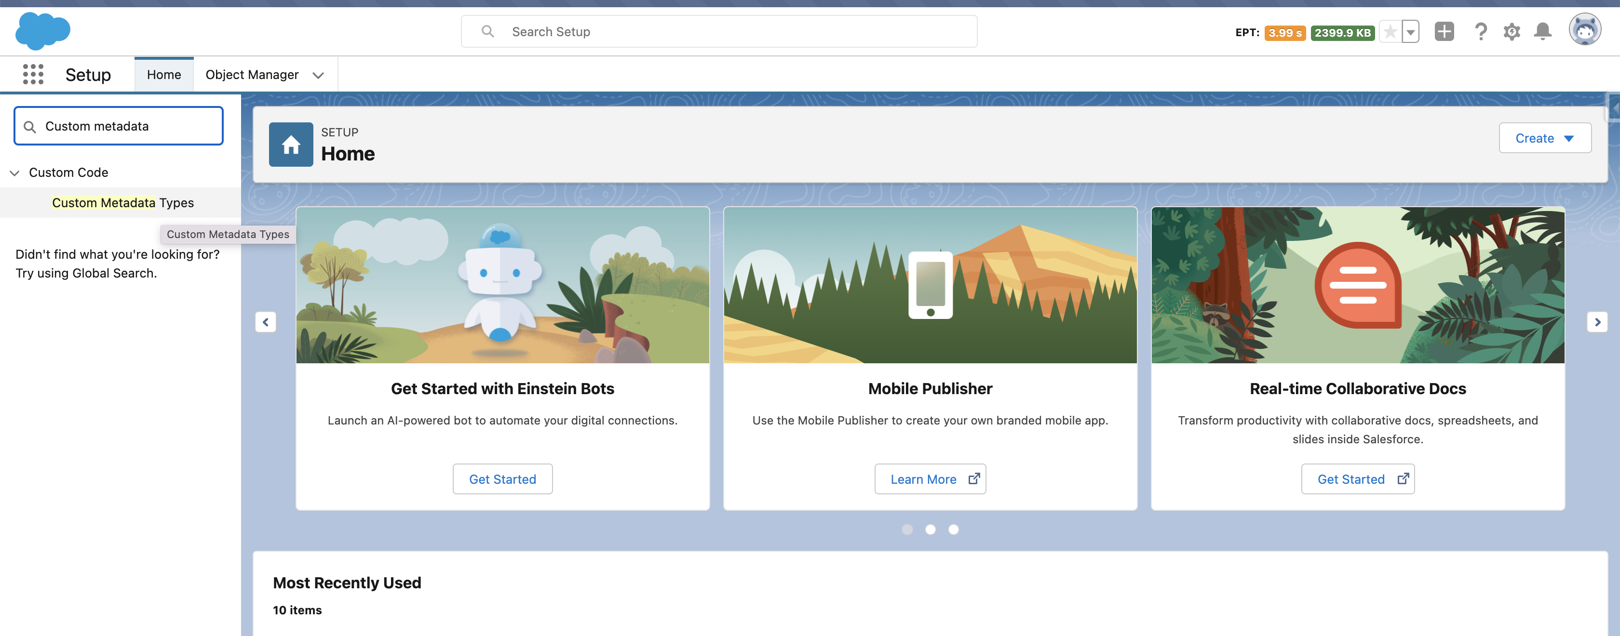This screenshot has width=1620, height=636.
Task: Click Get Started for Einstein Bots
Action: pos(502,479)
